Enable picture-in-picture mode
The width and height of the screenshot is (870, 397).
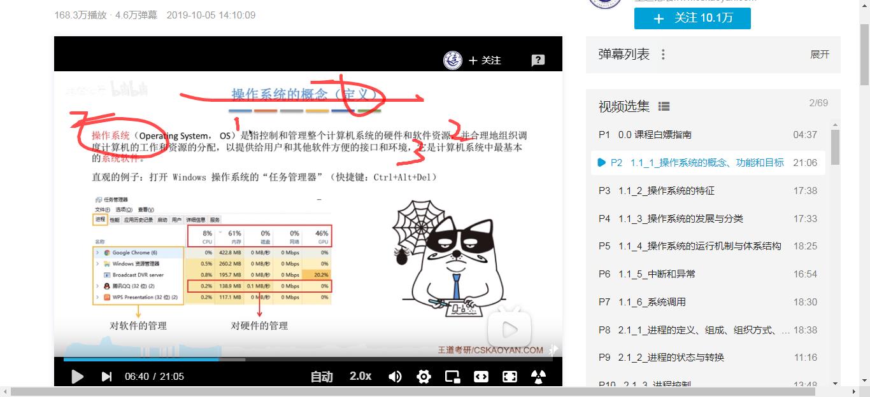[452, 377]
